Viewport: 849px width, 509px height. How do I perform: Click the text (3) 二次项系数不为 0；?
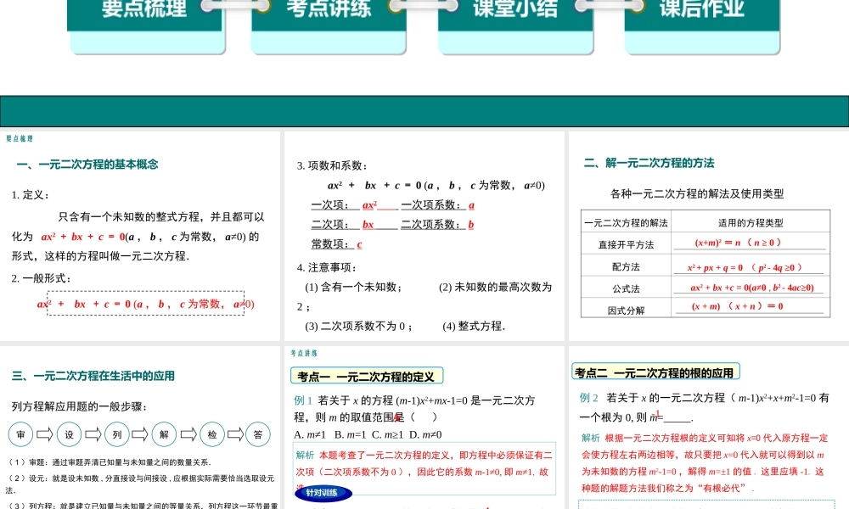[x=359, y=326]
